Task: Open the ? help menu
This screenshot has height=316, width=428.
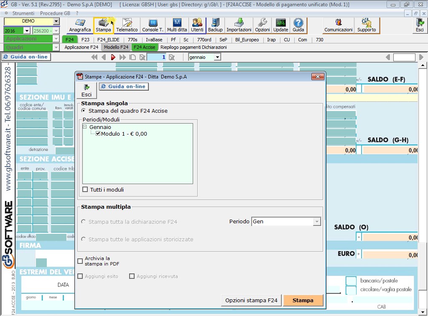Action: [77, 13]
